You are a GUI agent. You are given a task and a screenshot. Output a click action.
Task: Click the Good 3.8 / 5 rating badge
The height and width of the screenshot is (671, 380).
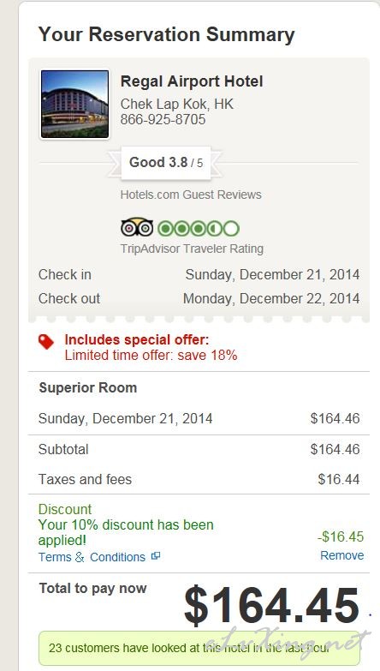pos(166,163)
